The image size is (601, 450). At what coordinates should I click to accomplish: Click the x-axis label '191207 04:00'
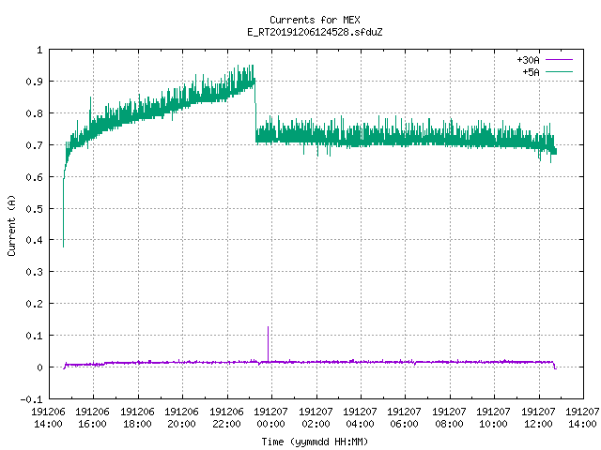(360, 417)
